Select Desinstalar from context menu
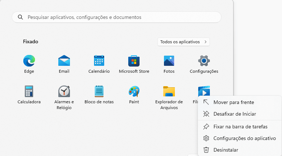The width and height of the screenshot is (282, 156). [x=240, y=150]
